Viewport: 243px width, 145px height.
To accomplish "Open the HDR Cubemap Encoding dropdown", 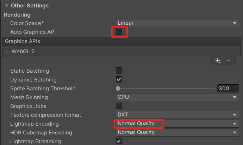I will point(177,133).
